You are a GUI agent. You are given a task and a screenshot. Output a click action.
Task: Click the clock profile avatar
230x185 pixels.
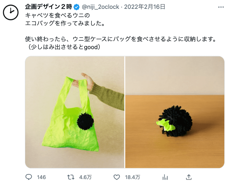[10, 12]
